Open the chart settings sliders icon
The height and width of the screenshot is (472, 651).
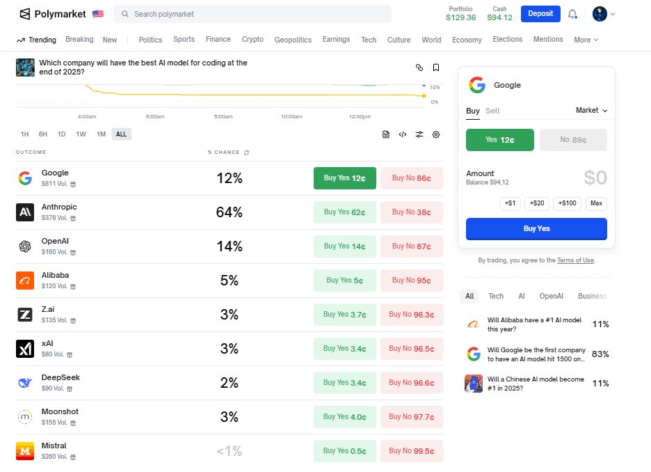(419, 134)
